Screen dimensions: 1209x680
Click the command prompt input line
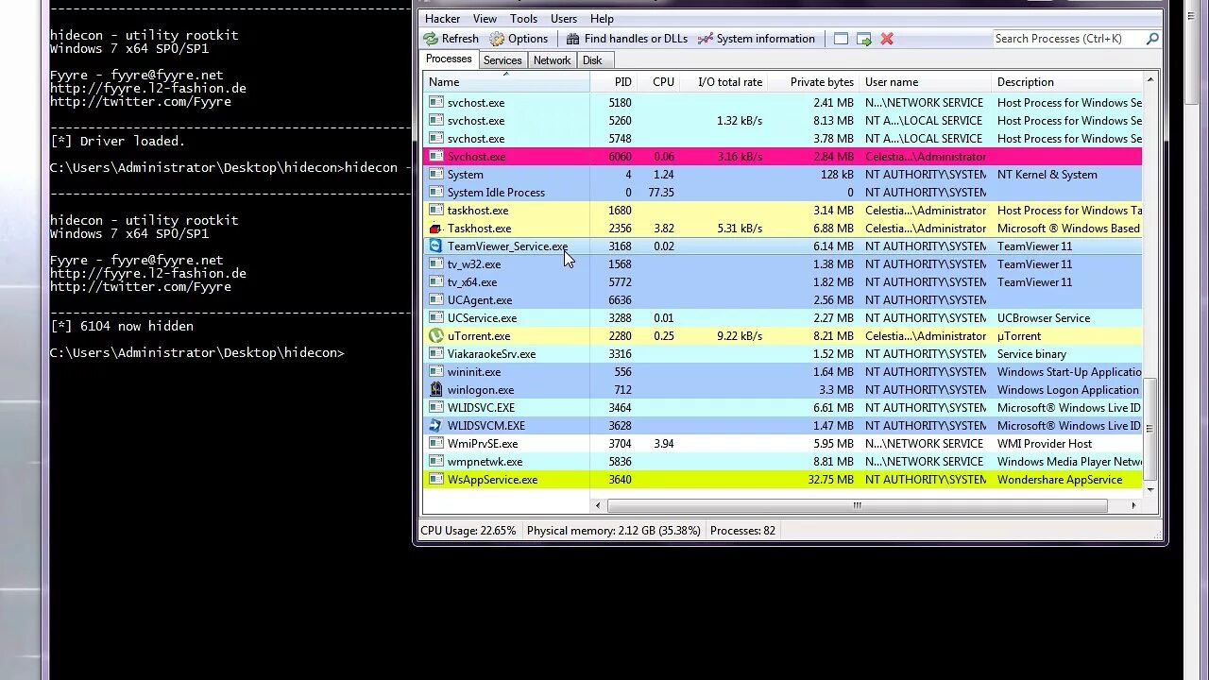pyautogui.click(x=197, y=352)
